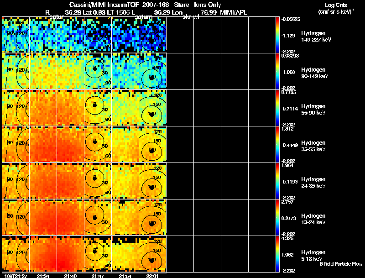Open the 13-24 keV image at 21:34
Screen dimensions: 365x278
click(x=43, y=217)
